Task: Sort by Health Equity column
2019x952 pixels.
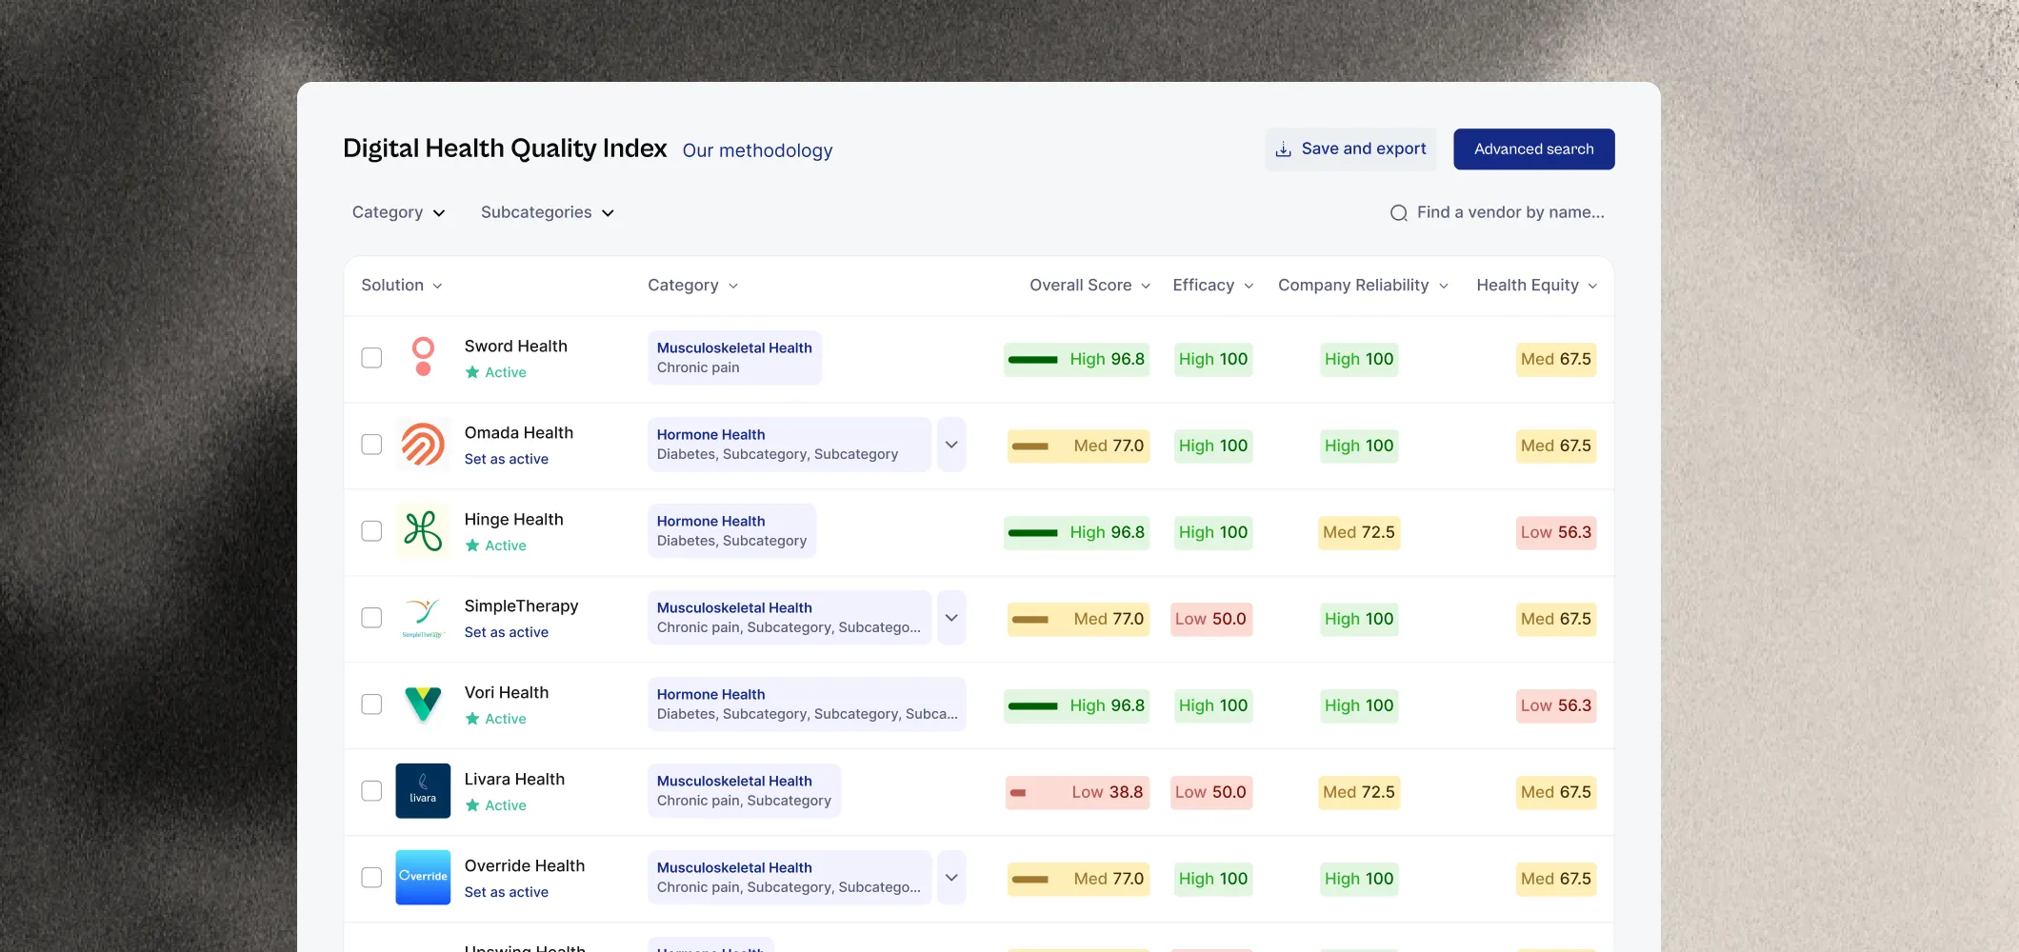Action: [x=1536, y=286]
